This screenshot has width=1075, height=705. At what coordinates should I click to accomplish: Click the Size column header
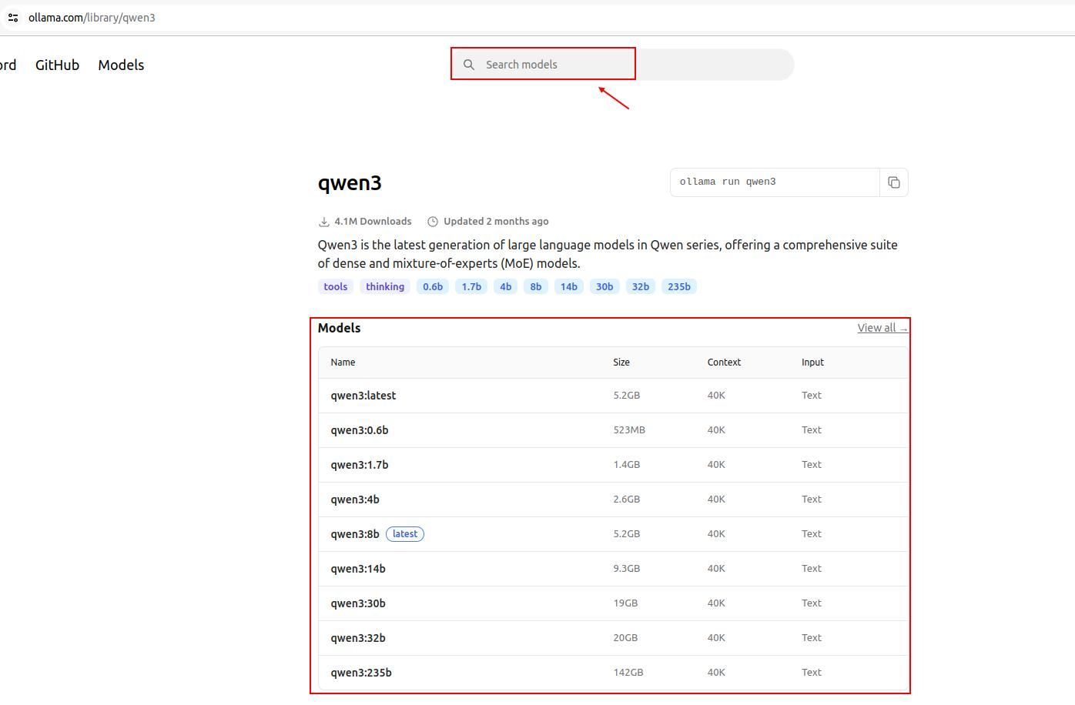point(621,363)
